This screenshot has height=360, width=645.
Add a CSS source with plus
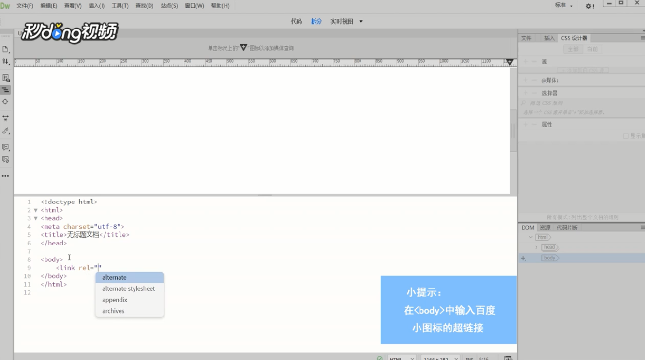pyautogui.click(x=526, y=62)
